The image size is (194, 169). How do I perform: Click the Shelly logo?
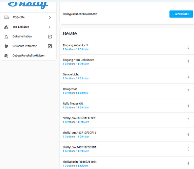tap(28, 5)
